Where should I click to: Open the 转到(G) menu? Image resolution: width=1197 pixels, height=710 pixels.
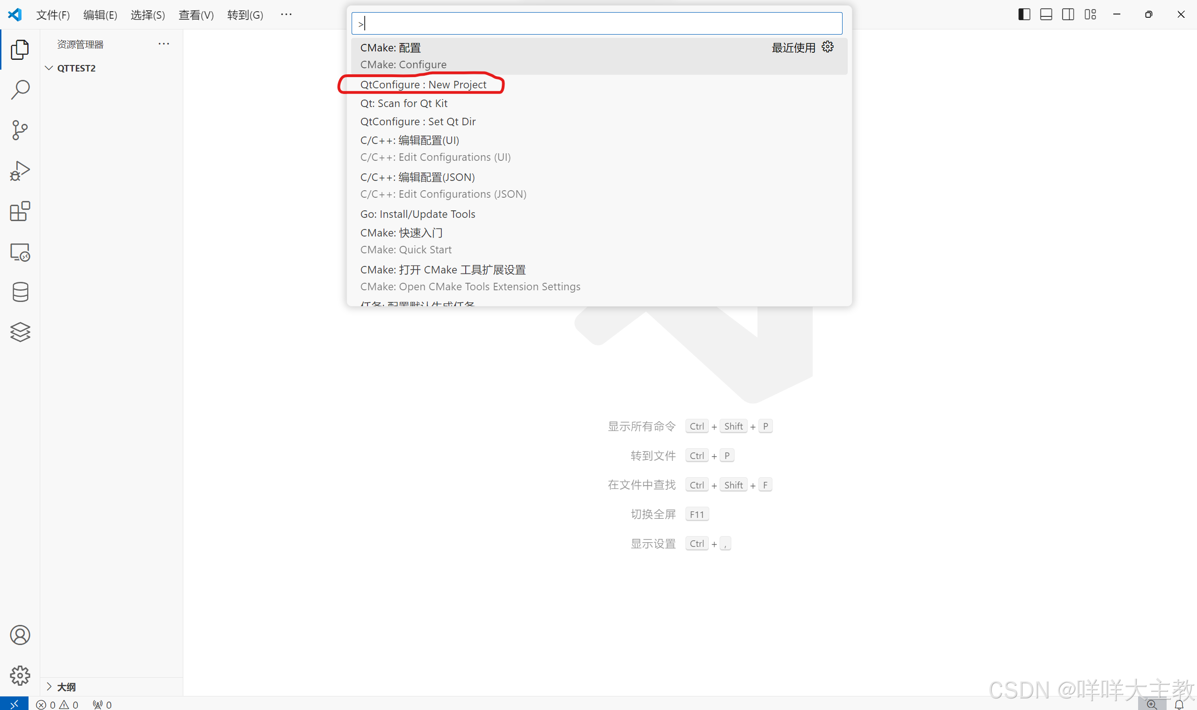245,15
